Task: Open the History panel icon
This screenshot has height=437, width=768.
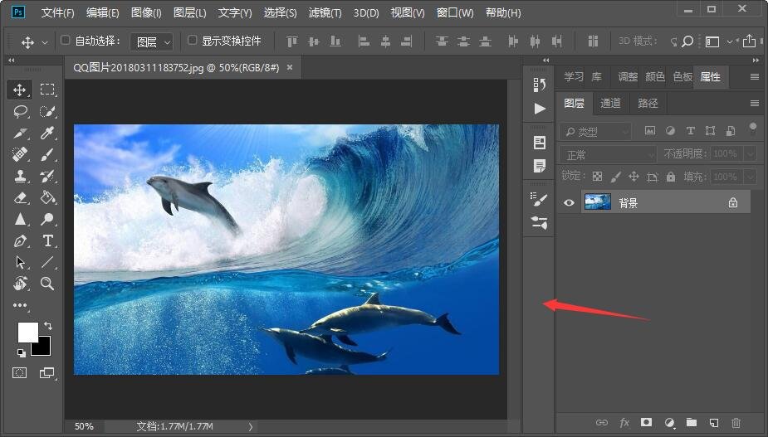Action: (x=540, y=85)
